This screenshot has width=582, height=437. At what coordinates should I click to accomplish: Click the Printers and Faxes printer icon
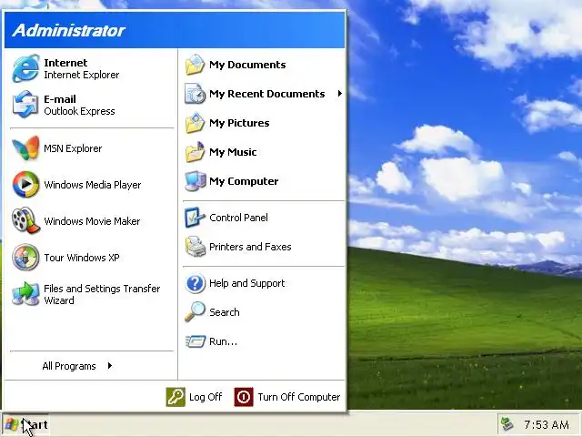click(x=195, y=247)
